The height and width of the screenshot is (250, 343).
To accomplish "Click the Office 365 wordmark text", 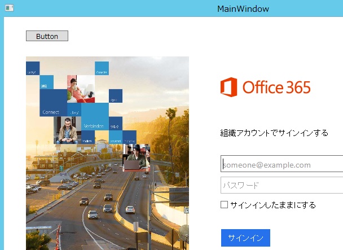I will coord(276,87).
